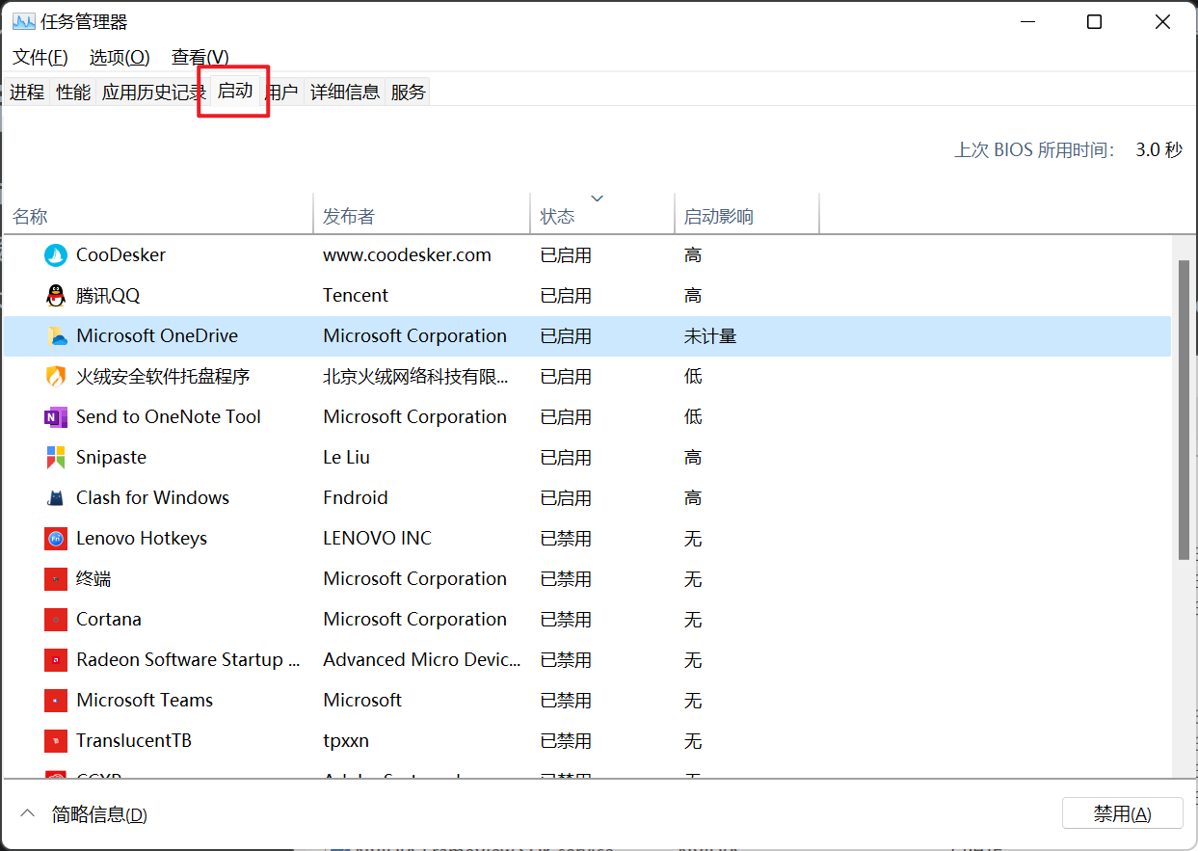Click the CooDesker app icon
This screenshot has height=851, width=1198.
pyautogui.click(x=56, y=255)
